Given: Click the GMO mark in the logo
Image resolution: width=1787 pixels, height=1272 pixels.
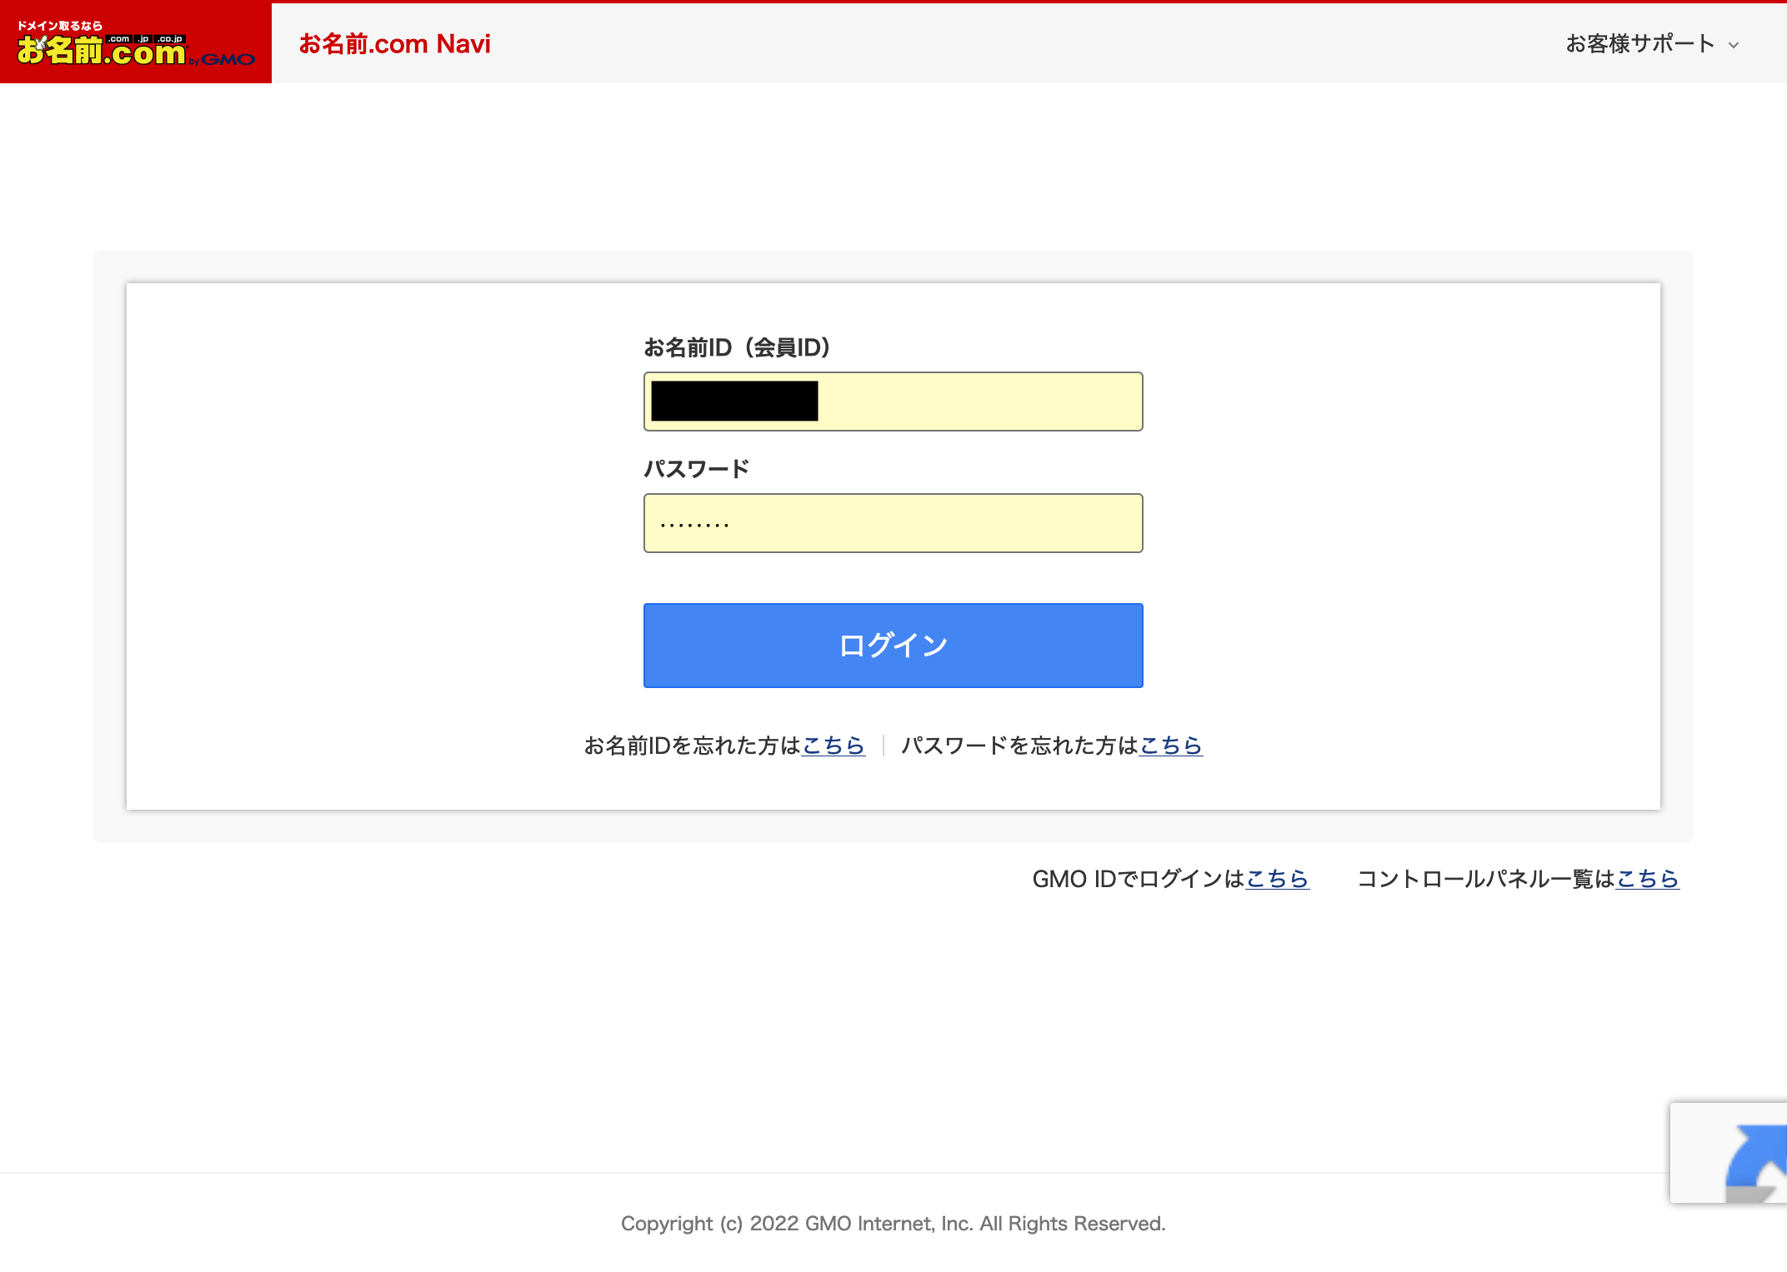Looking at the screenshot, I should (x=227, y=59).
